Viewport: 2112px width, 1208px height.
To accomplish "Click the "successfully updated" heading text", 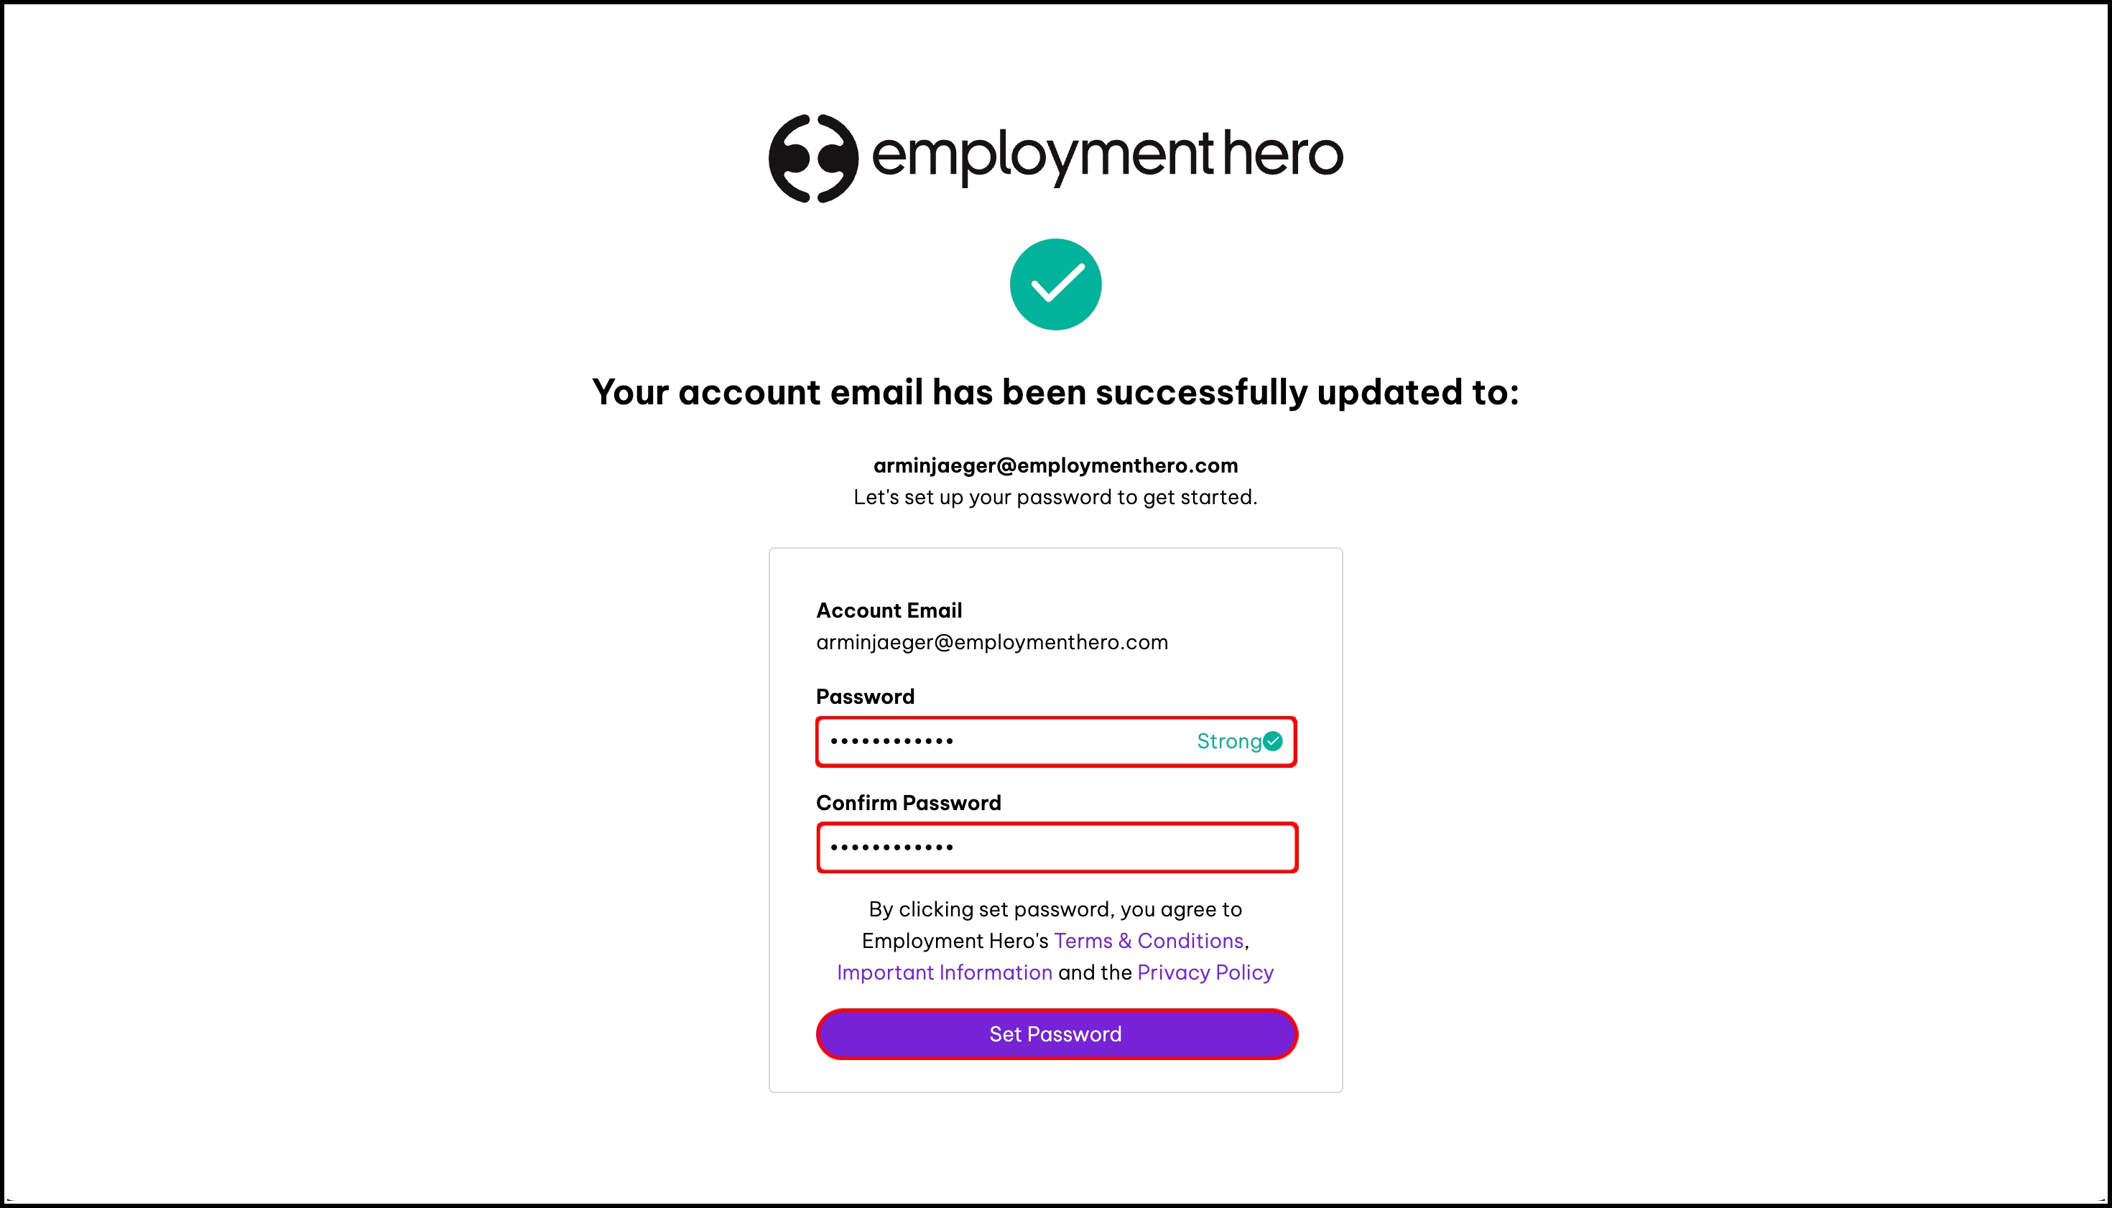I will (x=1055, y=391).
